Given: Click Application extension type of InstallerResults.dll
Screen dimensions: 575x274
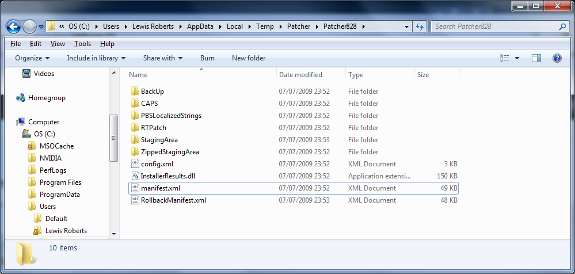Looking at the screenshot, I should tap(379, 176).
